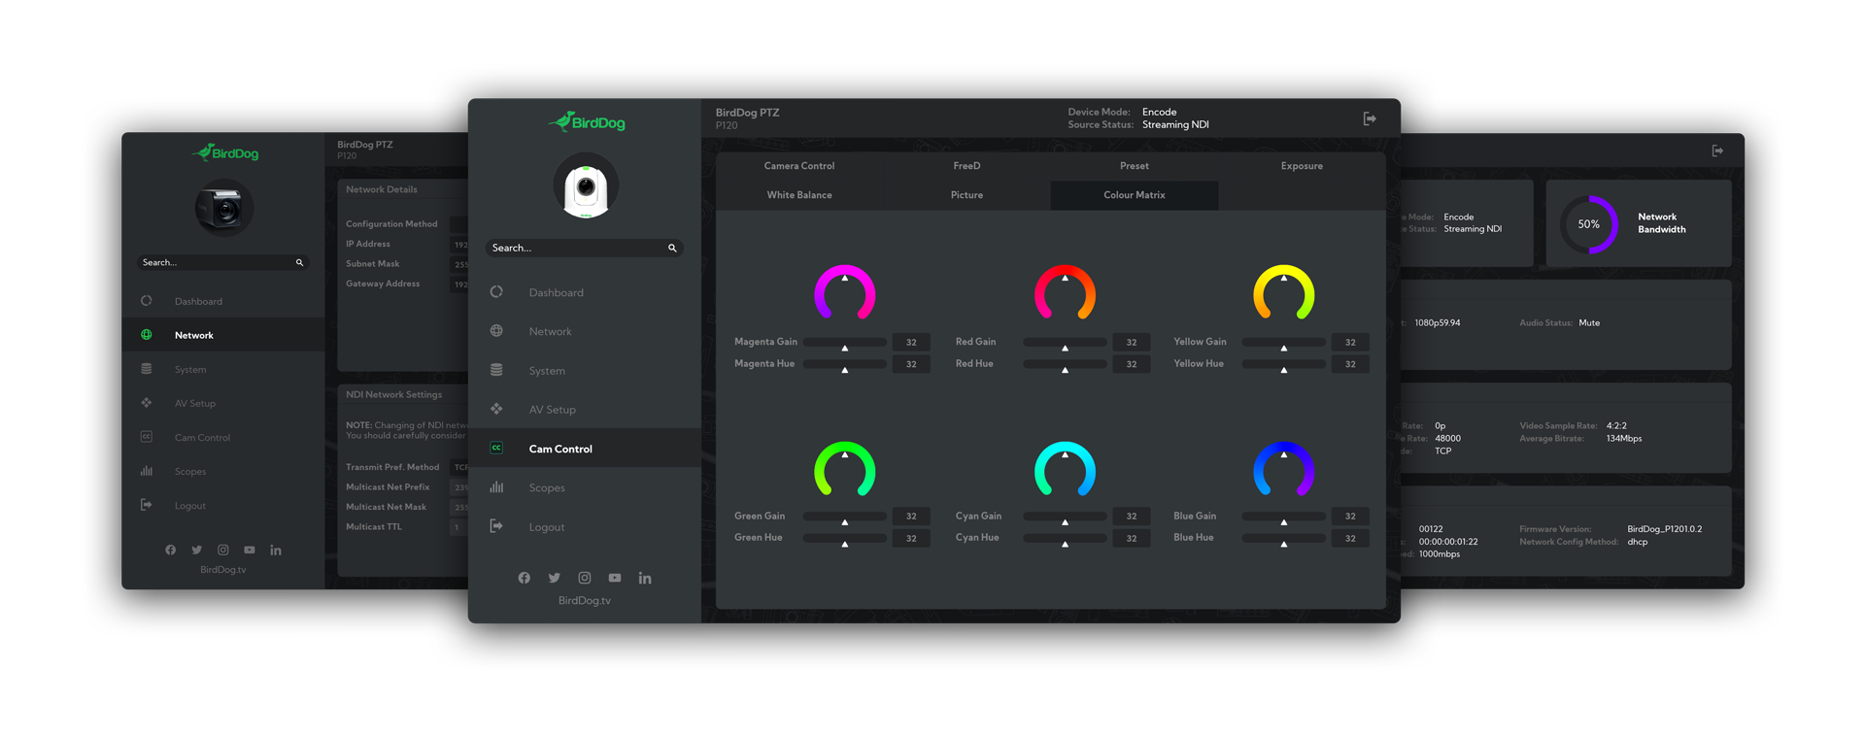This screenshot has height=735, width=1865.
Task: Open Facebook icon in center window footer
Action: [x=525, y=578]
